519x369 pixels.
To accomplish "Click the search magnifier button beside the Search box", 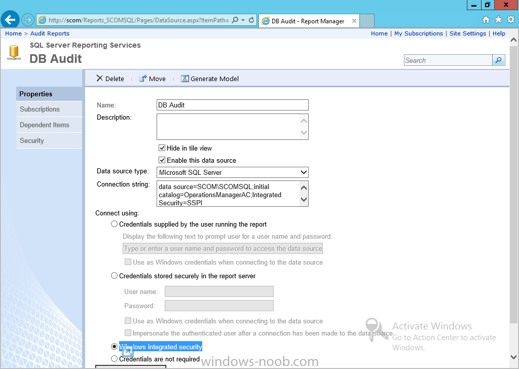I will pos(499,60).
